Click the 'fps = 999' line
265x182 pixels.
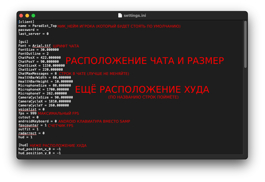pyautogui.click(x=28, y=113)
